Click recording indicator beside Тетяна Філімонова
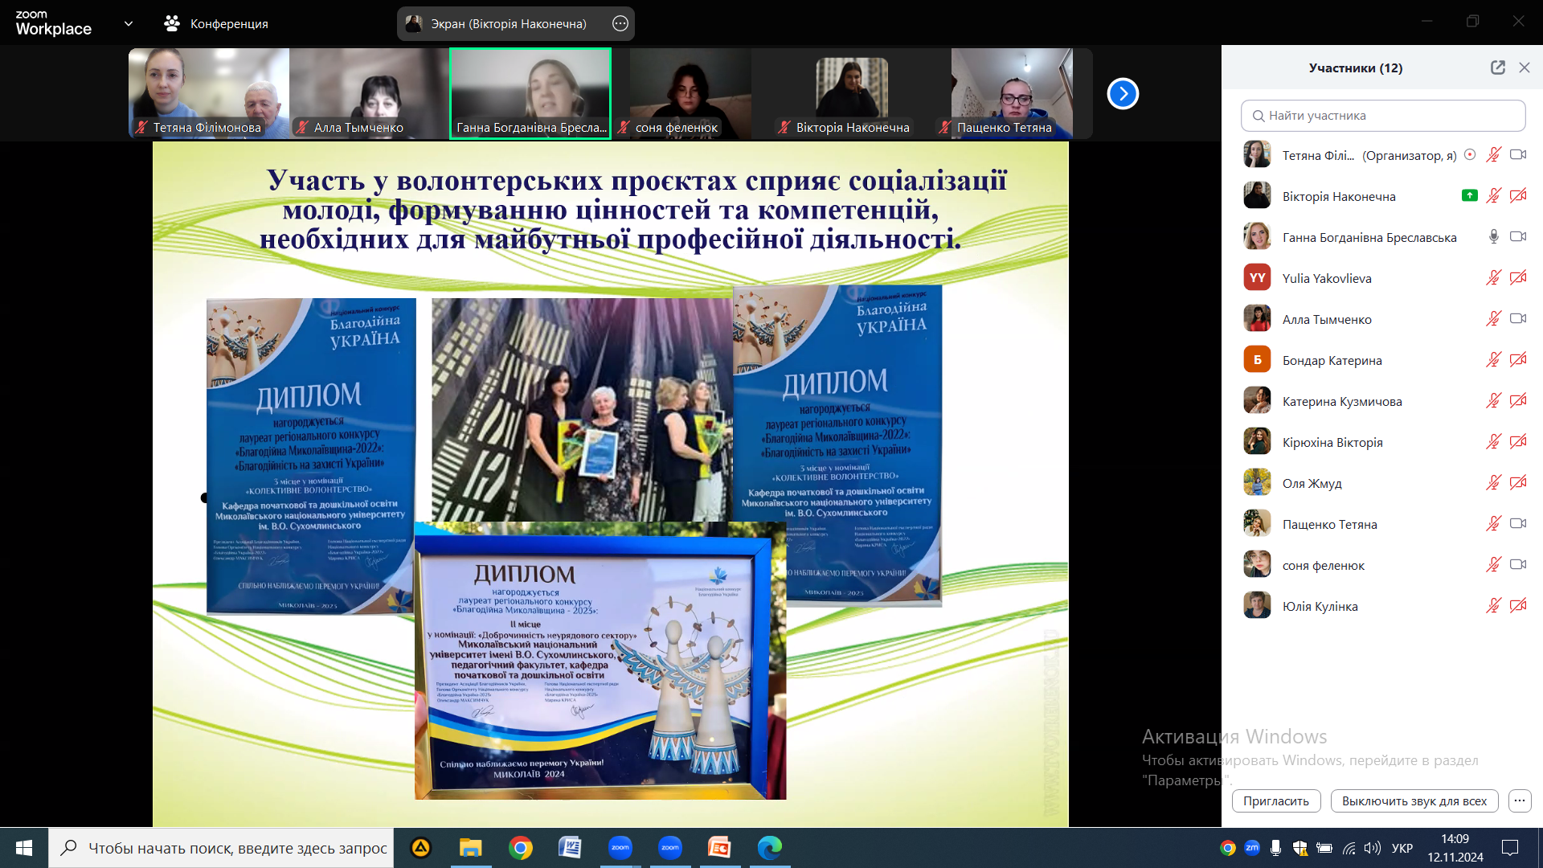 pos(1470,154)
